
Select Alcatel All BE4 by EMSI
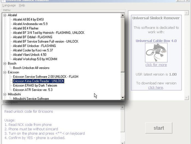click(x=28, y=19)
